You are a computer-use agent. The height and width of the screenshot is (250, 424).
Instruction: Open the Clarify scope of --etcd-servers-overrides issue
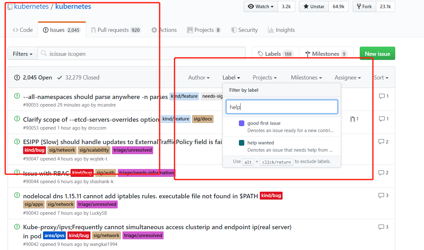(x=91, y=119)
